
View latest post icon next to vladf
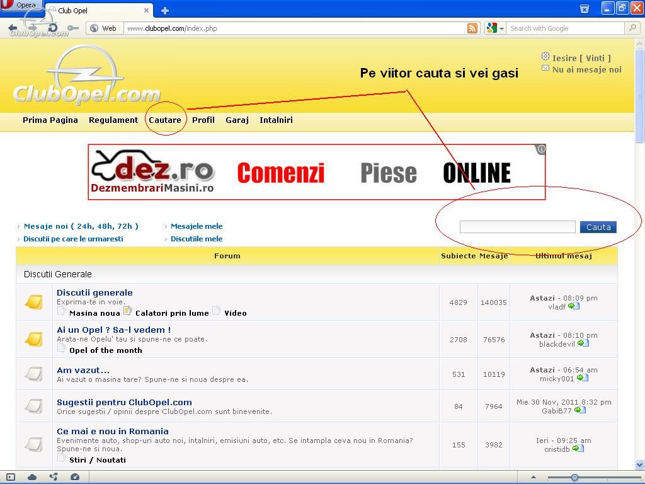tap(573, 306)
